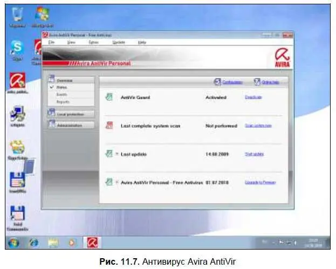Select Events in the Overview list
This screenshot has width=336, height=269.
pyautogui.click(x=62, y=94)
